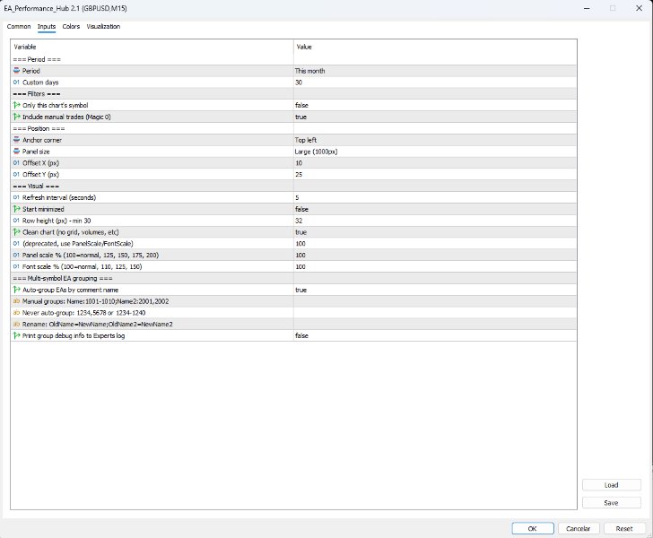The image size is (653, 538).
Task: Click the bool icon beside Start minimized
Action: (17, 209)
